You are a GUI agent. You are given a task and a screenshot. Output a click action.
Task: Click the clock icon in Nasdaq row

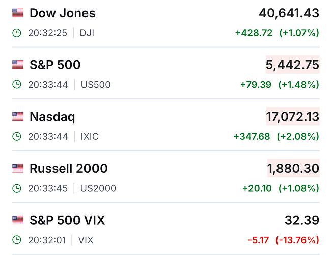(17, 136)
